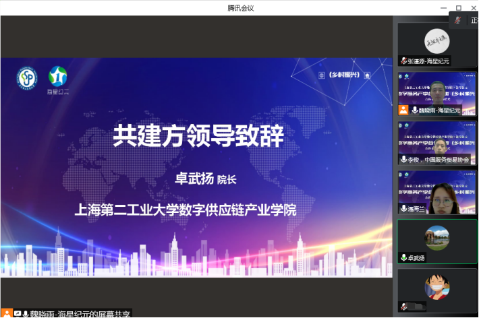Click microphone icon beside 魏晓雨-海星纪元 in sidebar
The width and height of the screenshot is (479, 318).
coord(414,110)
